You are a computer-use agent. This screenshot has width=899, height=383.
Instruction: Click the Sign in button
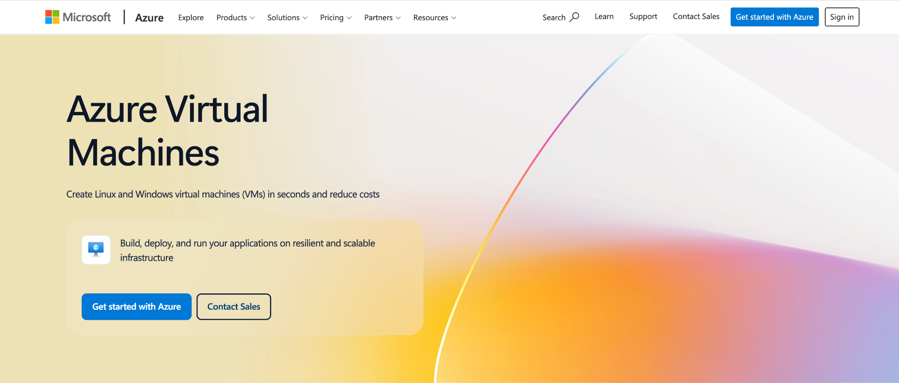tap(842, 17)
